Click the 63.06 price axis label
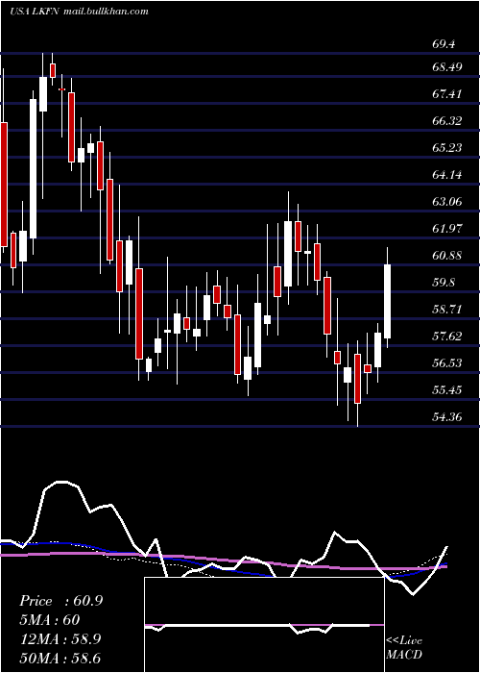Viewport: 480px width, 673px height. pos(447,202)
